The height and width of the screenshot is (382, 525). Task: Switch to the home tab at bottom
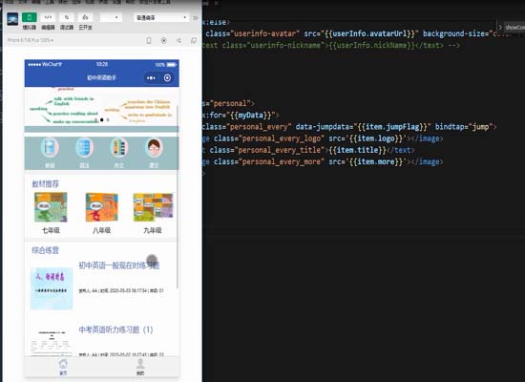click(63, 367)
